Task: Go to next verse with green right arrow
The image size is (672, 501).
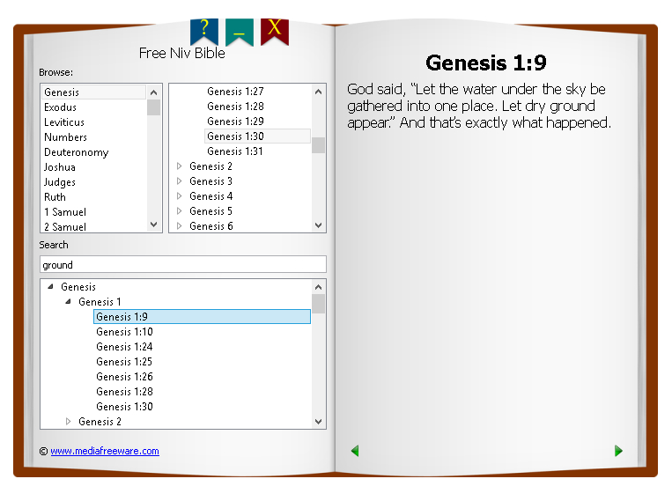Action: [618, 451]
